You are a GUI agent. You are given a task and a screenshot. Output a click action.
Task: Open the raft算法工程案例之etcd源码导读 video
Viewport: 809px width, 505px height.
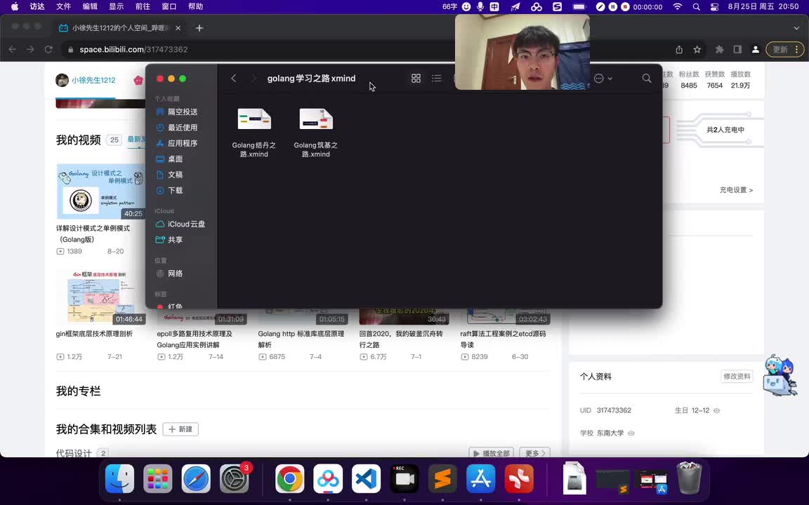pyautogui.click(x=503, y=339)
